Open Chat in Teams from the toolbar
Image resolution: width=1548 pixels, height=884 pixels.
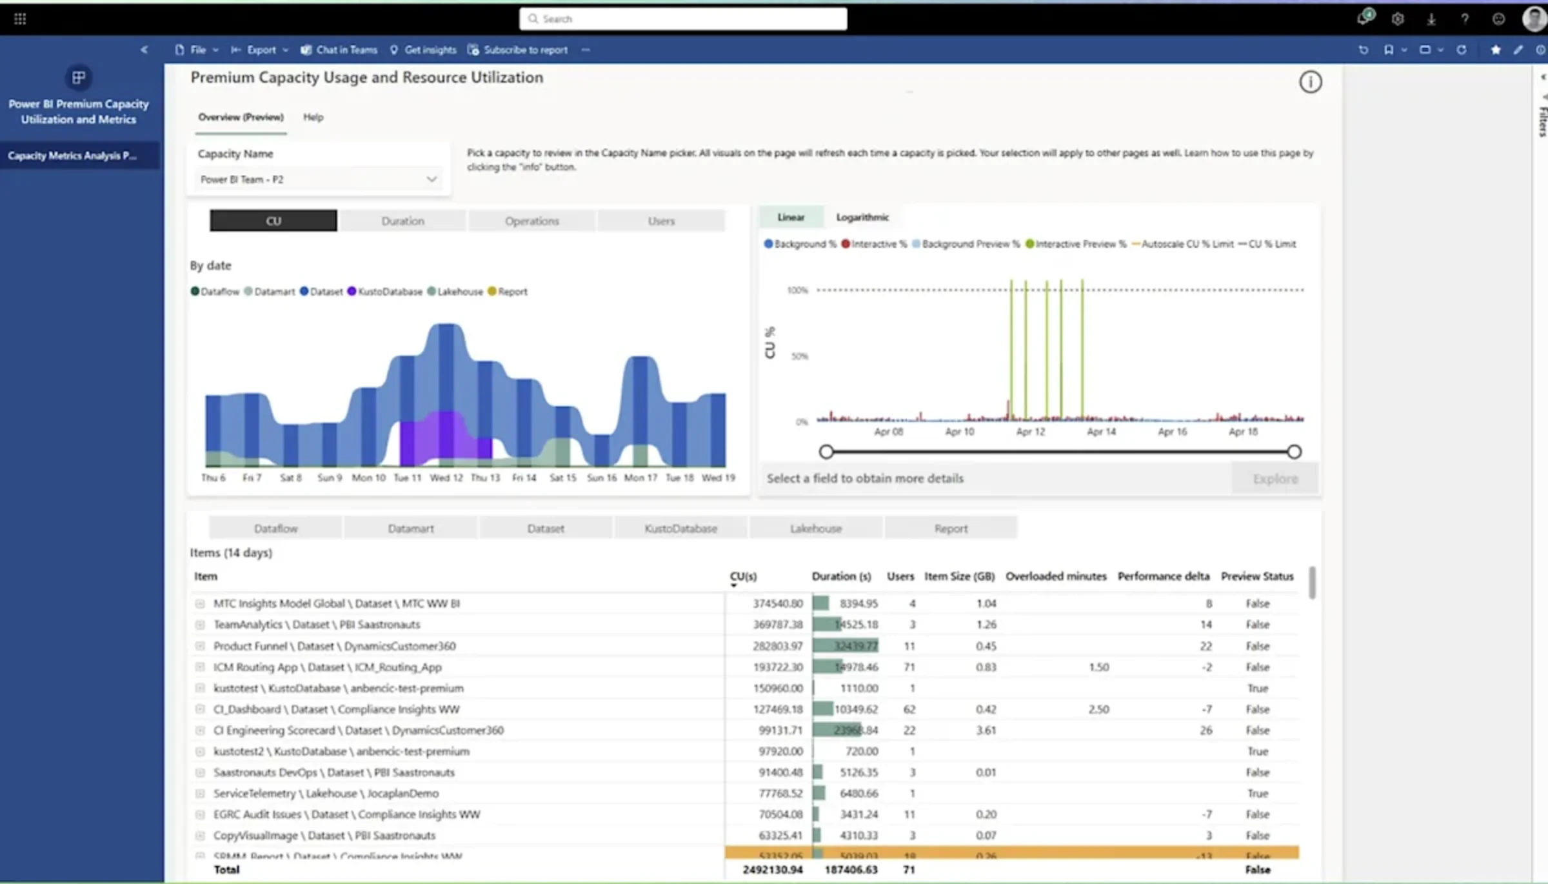339,50
